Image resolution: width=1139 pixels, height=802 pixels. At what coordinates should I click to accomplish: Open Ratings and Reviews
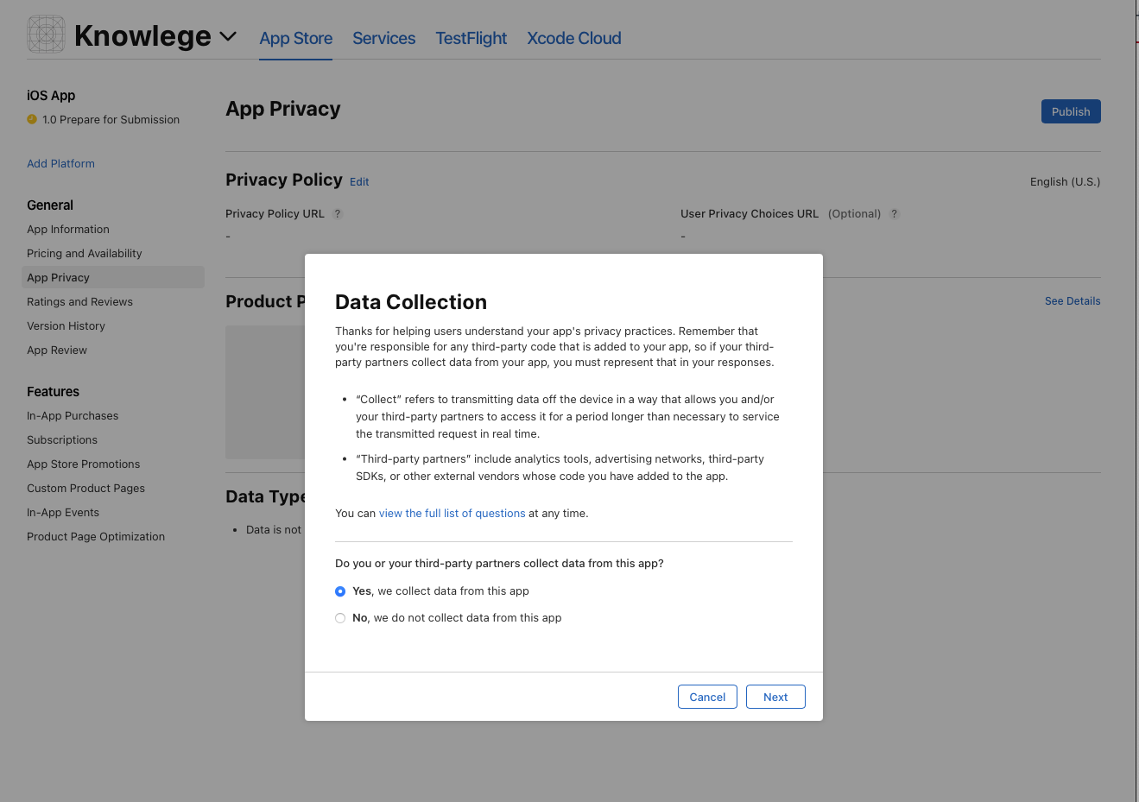(79, 301)
